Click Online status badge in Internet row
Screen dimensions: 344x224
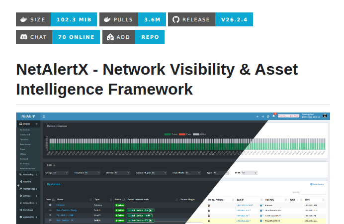coord(120,205)
